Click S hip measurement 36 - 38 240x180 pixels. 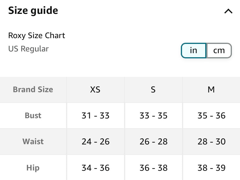click(x=153, y=168)
